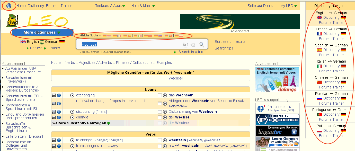Open inflection table for 'das Wechseln'
This screenshot has height=151, width=355.
(160, 95)
